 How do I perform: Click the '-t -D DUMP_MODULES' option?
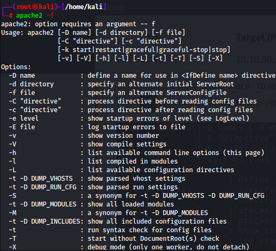click(x=42, y=204)
